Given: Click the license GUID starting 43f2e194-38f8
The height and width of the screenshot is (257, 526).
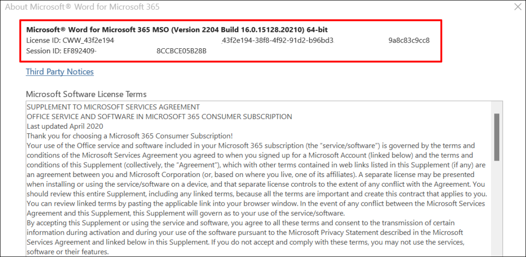Looking at the screenshot, I should click(277, 40).
